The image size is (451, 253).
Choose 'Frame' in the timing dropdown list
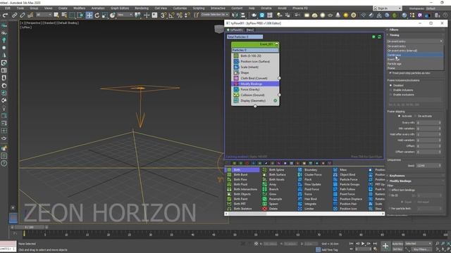click(x=415, y=68)
